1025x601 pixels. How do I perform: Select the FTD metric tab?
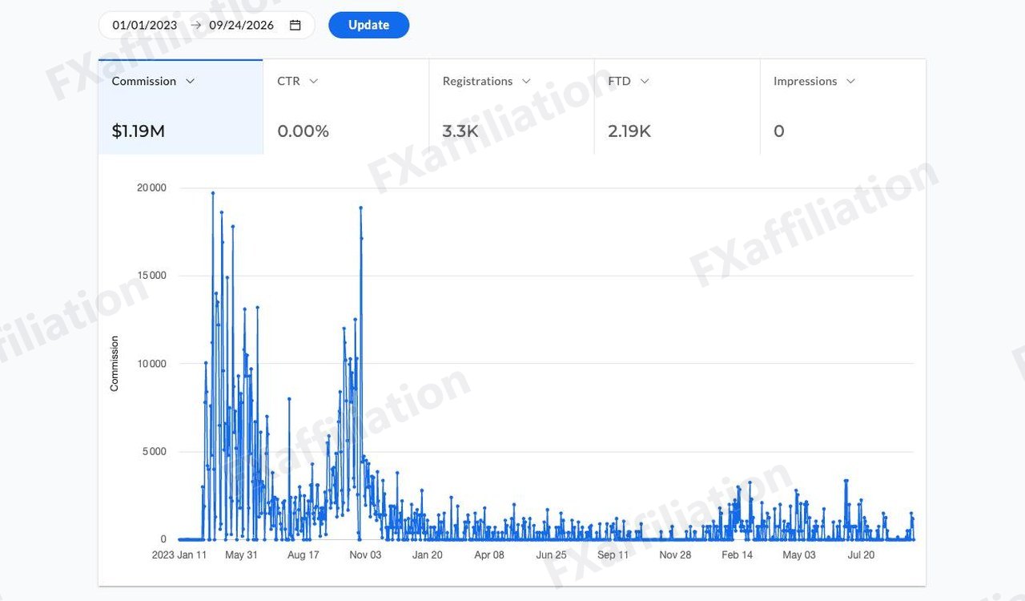click(x=677, y=107)
